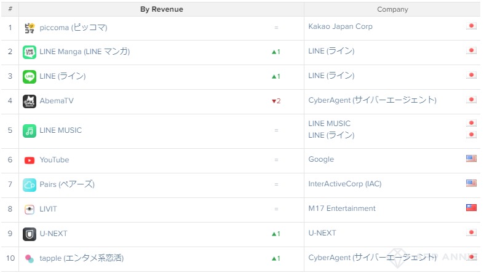Open the Pairs (ペアーズ) app link
The image size is (484, 273).
click(67, 184)
